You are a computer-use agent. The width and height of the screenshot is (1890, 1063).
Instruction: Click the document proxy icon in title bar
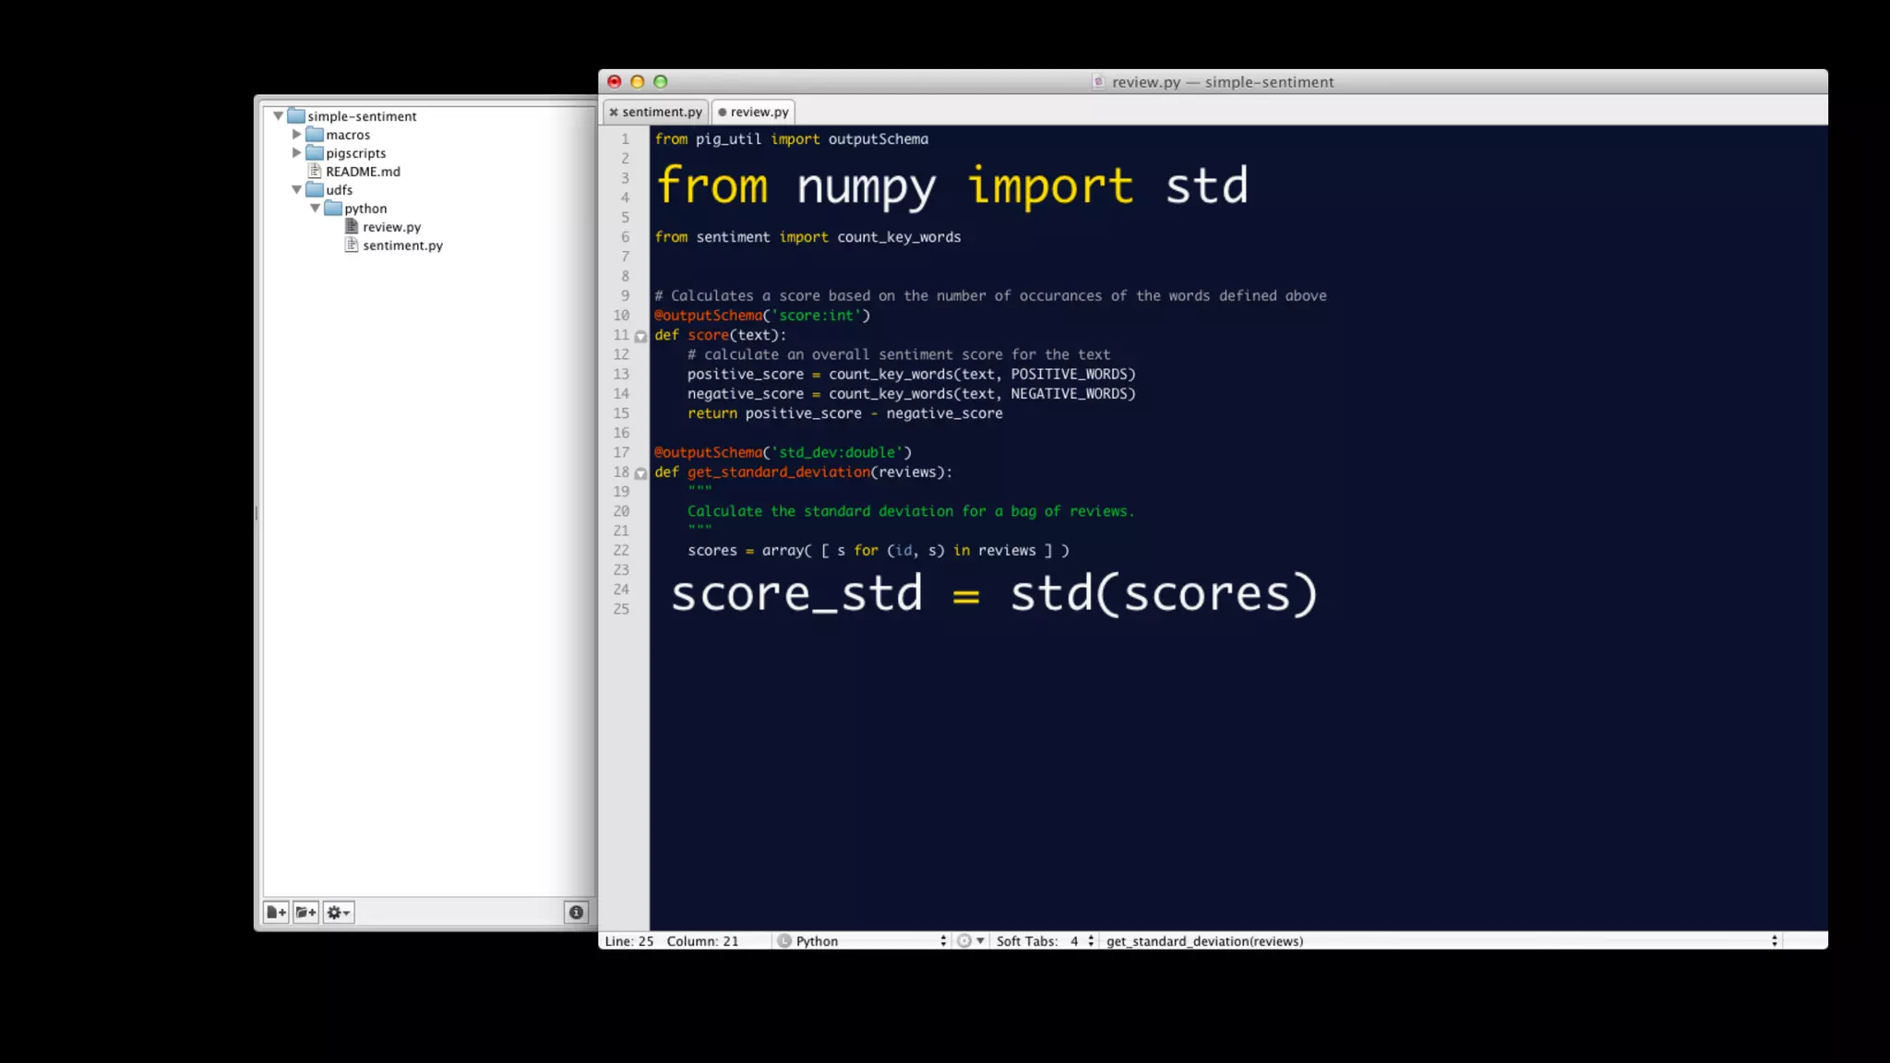coord(1098,82)
